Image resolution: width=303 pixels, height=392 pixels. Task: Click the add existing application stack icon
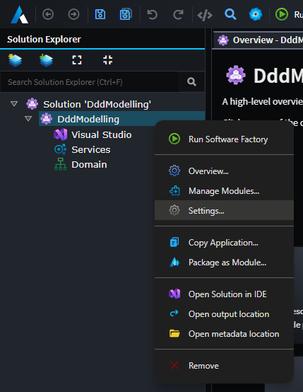46,60
